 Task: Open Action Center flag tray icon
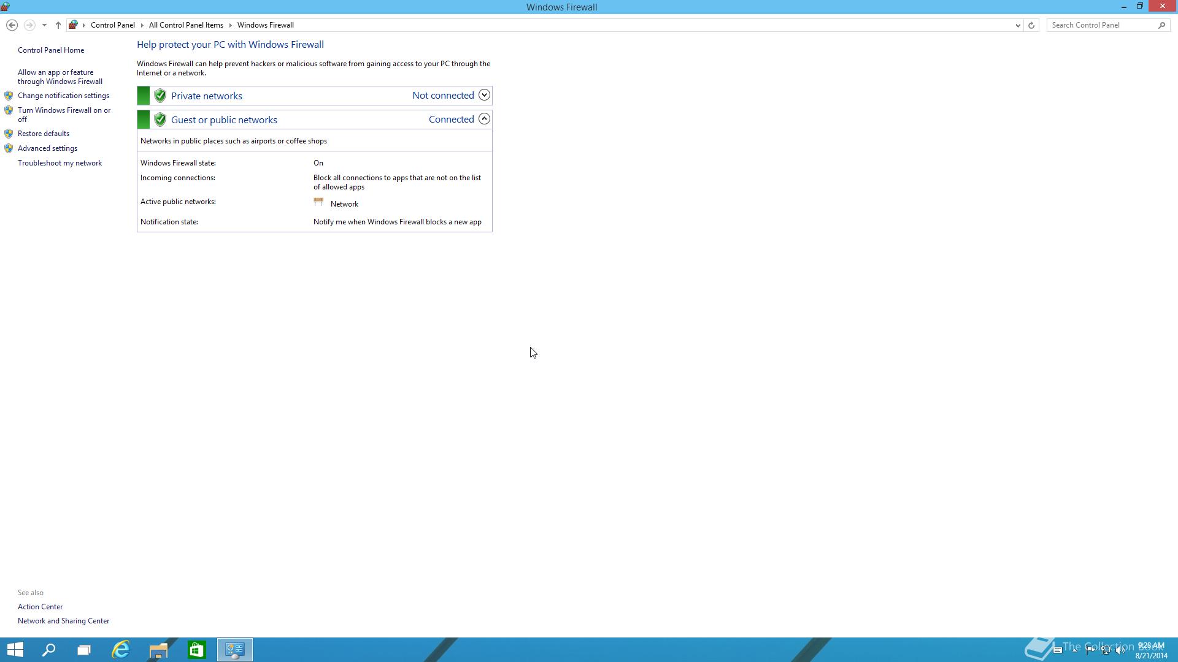point(1091,650)
